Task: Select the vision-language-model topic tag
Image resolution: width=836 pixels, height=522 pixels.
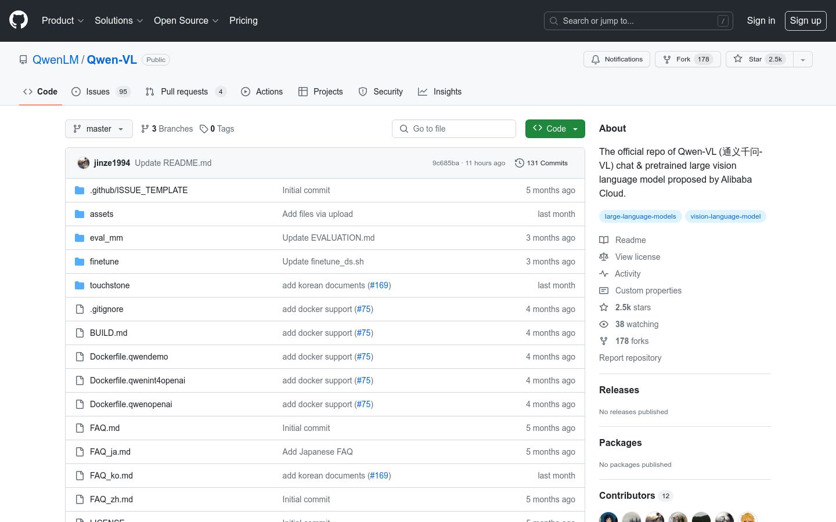Action: pyautogui.click(x=725, y=216)
